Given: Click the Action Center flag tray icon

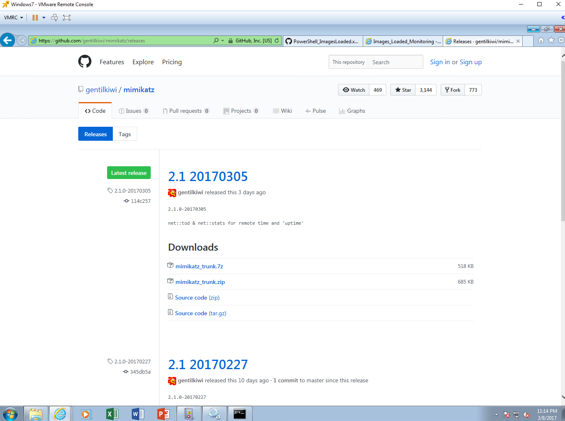Looking at the screenshot, I should click(507, 414).
